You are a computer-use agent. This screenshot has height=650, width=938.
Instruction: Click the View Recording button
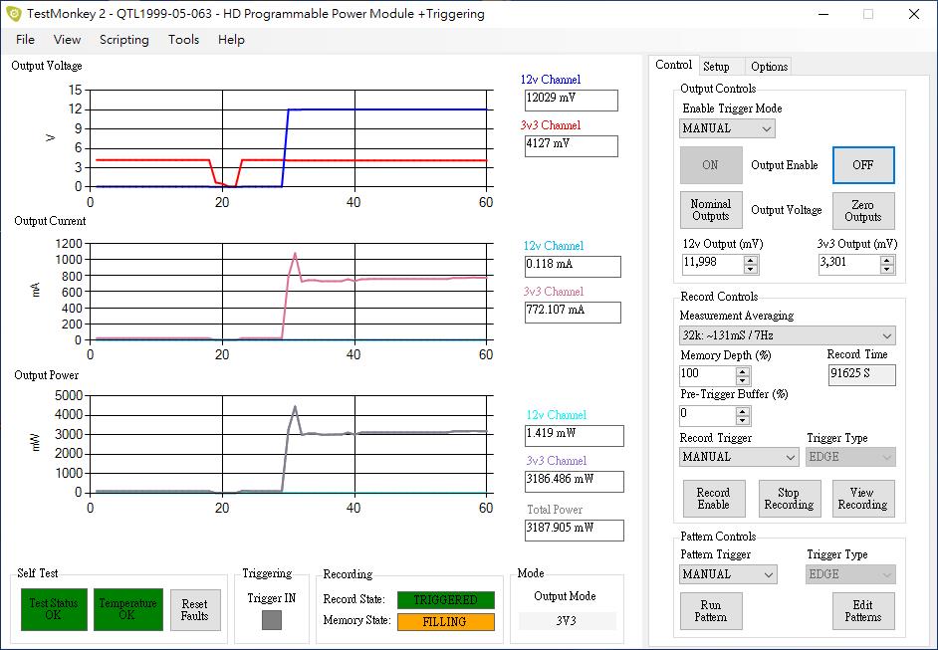point(863,499)
